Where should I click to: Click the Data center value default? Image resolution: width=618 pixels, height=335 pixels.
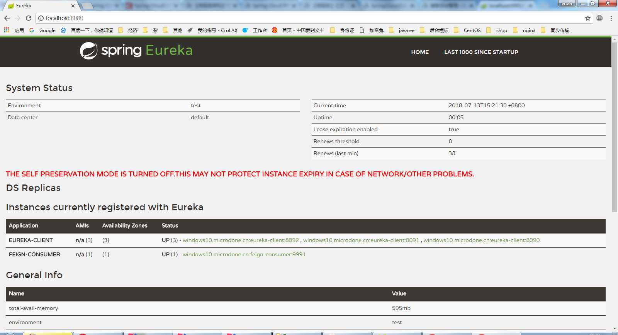[x=200, y=117]
